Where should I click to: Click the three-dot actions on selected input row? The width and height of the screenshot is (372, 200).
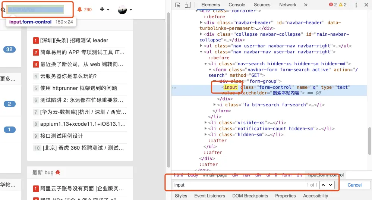[x=174, y=88]
